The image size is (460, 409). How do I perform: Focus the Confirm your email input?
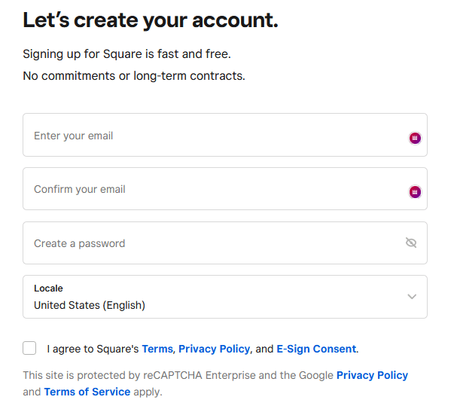225,189
